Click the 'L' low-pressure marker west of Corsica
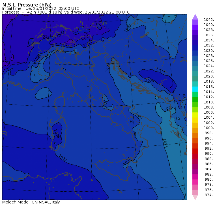Image resolution: width=215 pixels, height=206 pixels. click(x=35, y=75)
